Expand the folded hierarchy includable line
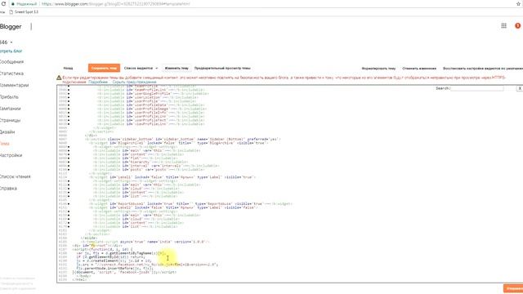523x294 pixels. [x=69, y=162]
